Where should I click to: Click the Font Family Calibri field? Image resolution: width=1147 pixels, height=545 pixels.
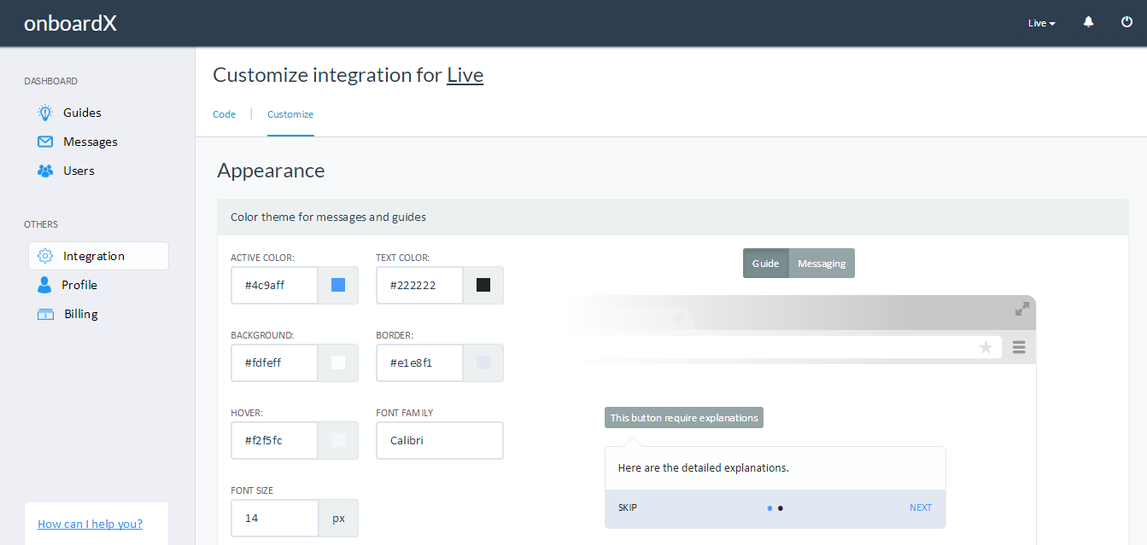(440, 440)
